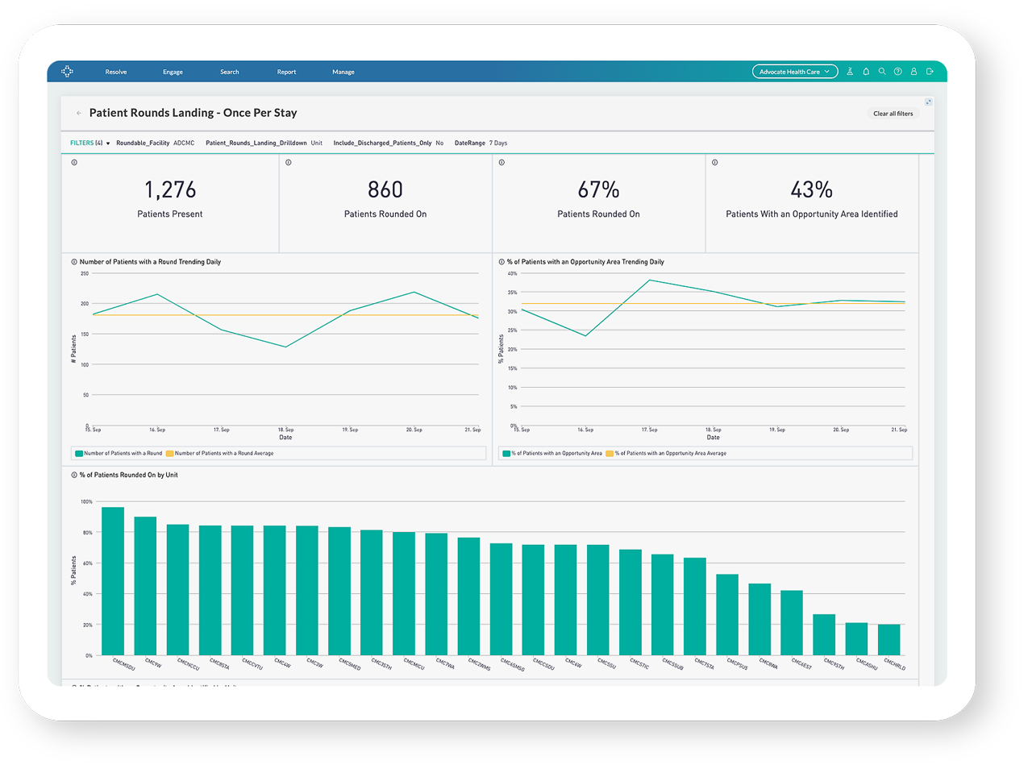Click the Roundable_Facility ADCMC filter
This screenshot has height=777, width=1032.
click(156, 143)
